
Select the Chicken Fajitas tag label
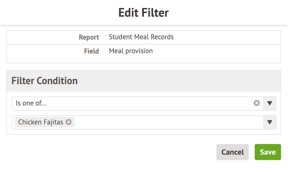tap(41, 122)
